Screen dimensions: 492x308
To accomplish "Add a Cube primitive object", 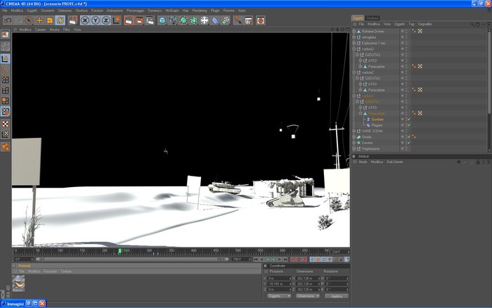I will [x=162, y=20].
